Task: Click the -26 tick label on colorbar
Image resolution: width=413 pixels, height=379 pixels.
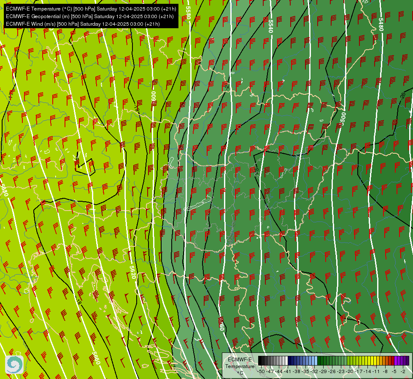Action: [x=332, y=371]
